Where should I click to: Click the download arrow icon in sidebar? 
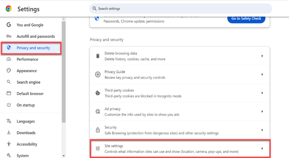[9, 132]
